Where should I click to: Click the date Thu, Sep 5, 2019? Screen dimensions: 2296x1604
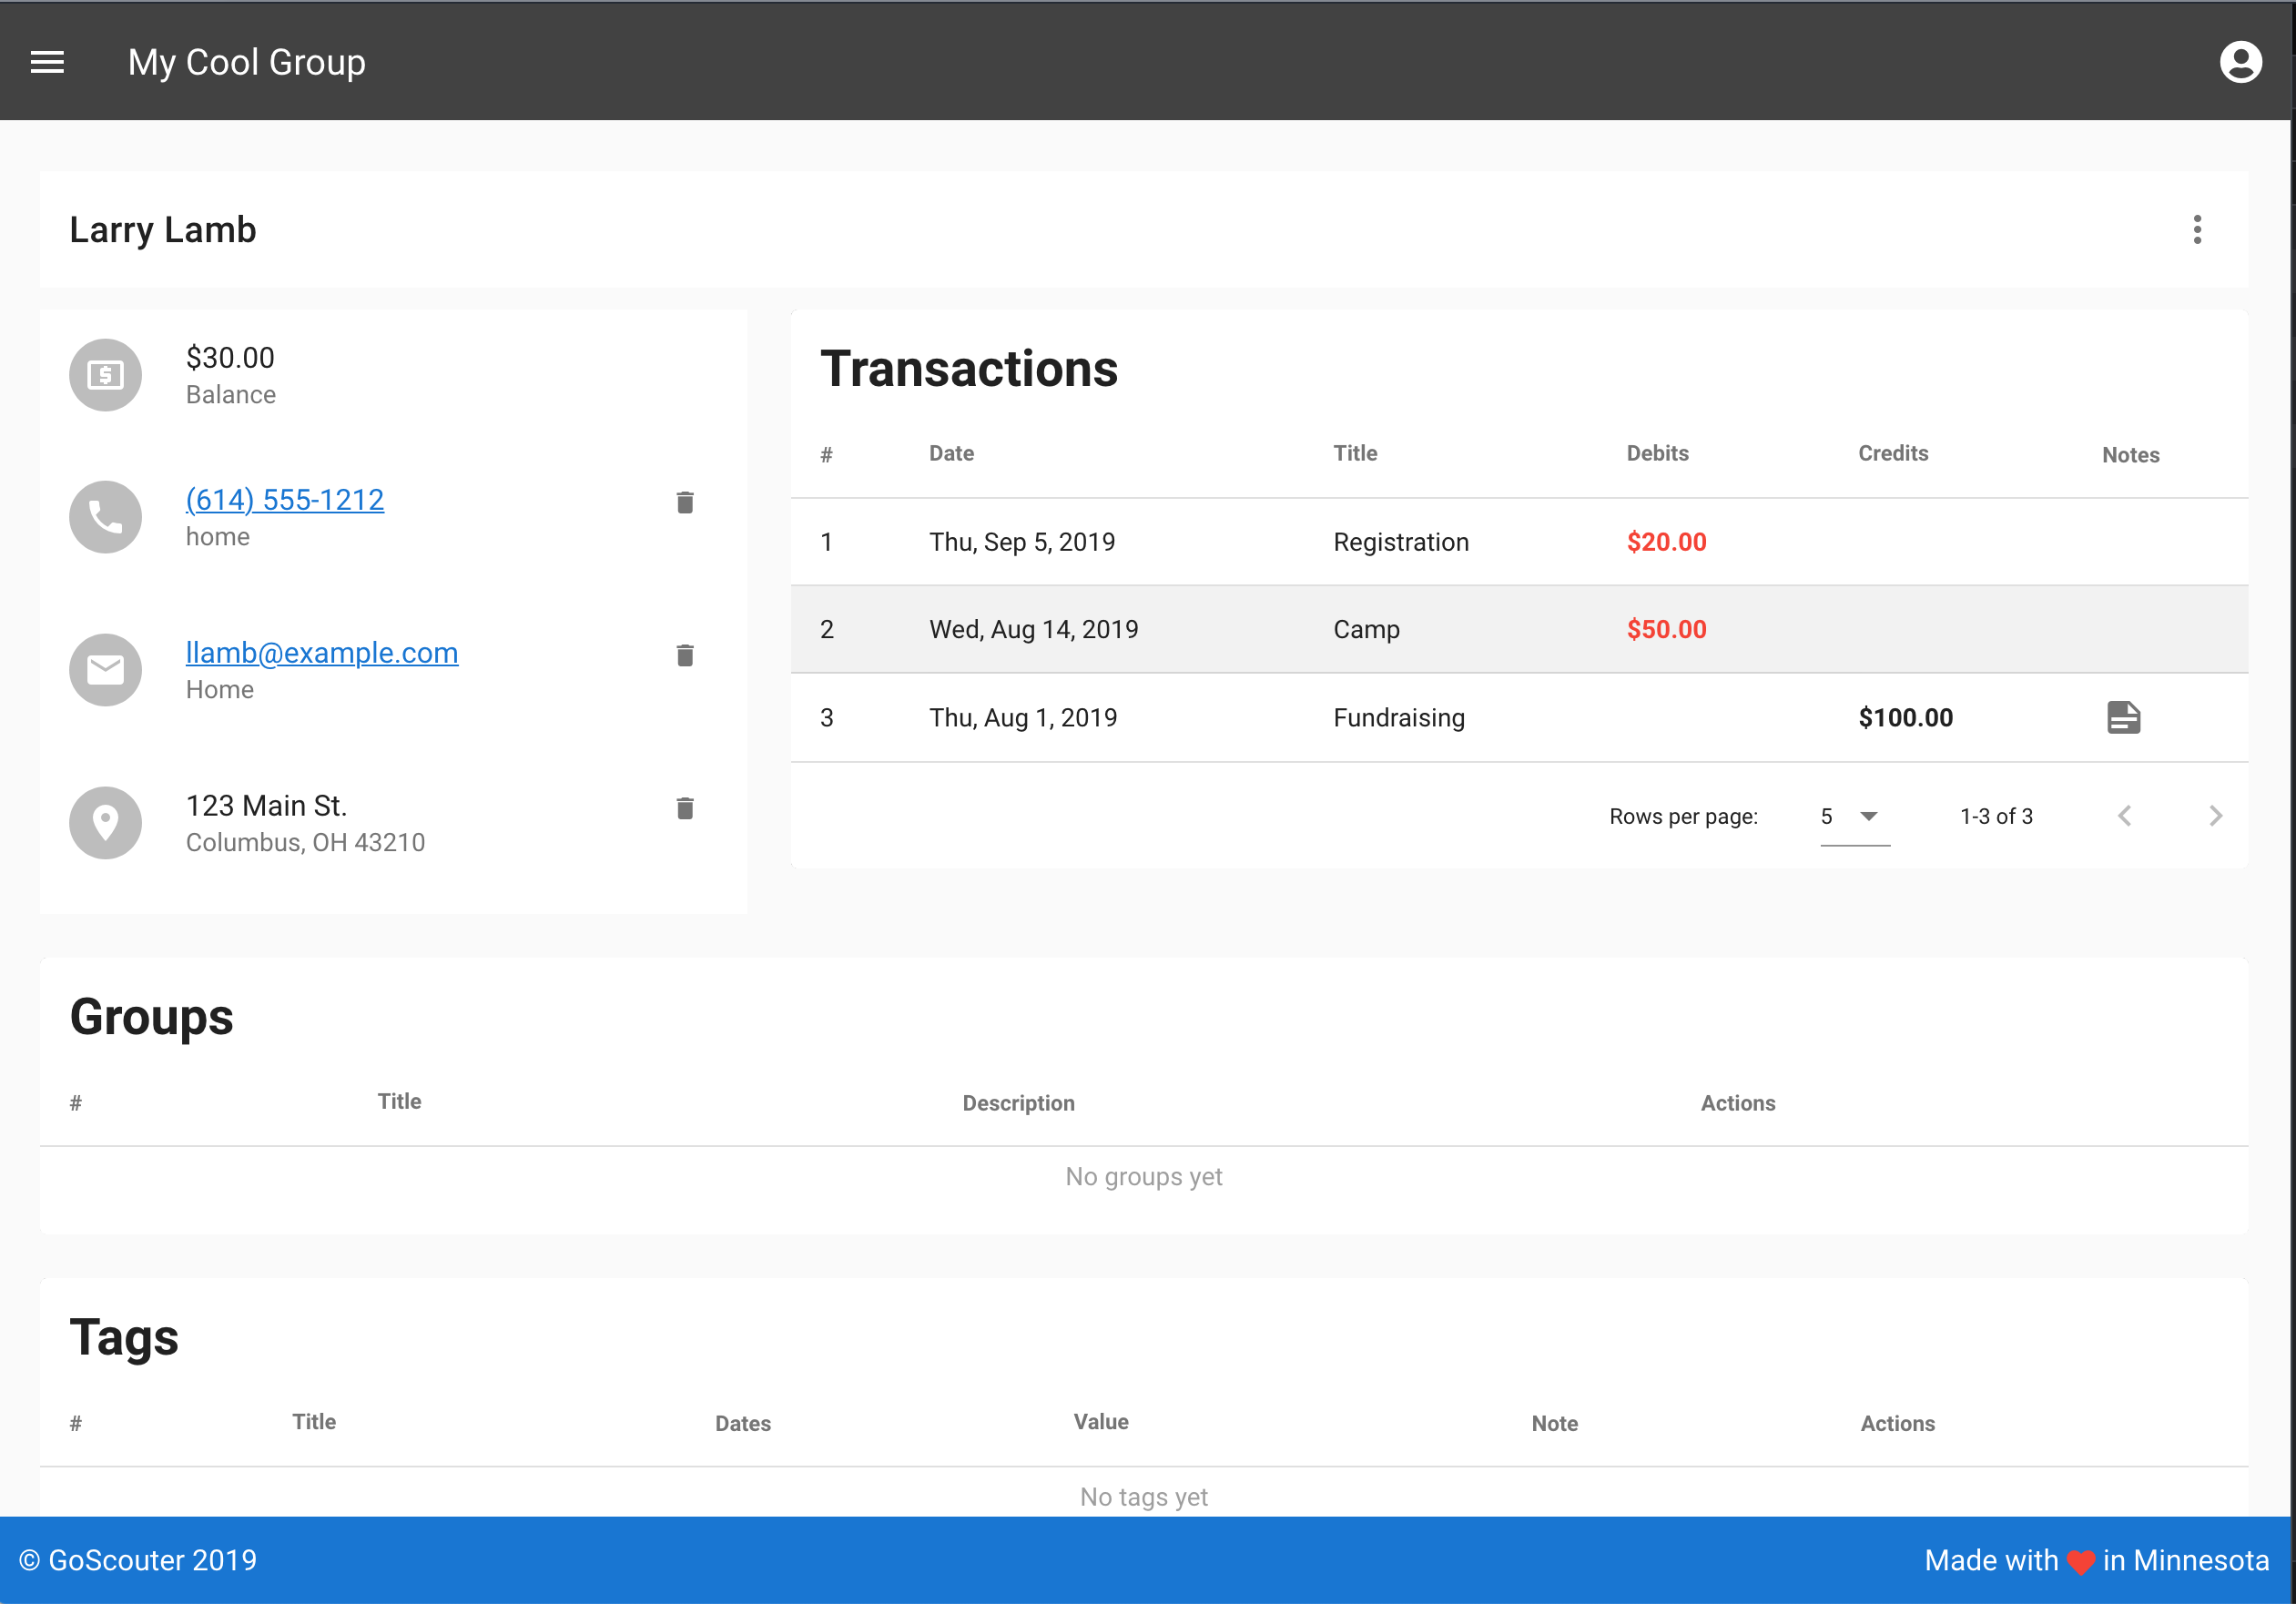[1022, 542]
